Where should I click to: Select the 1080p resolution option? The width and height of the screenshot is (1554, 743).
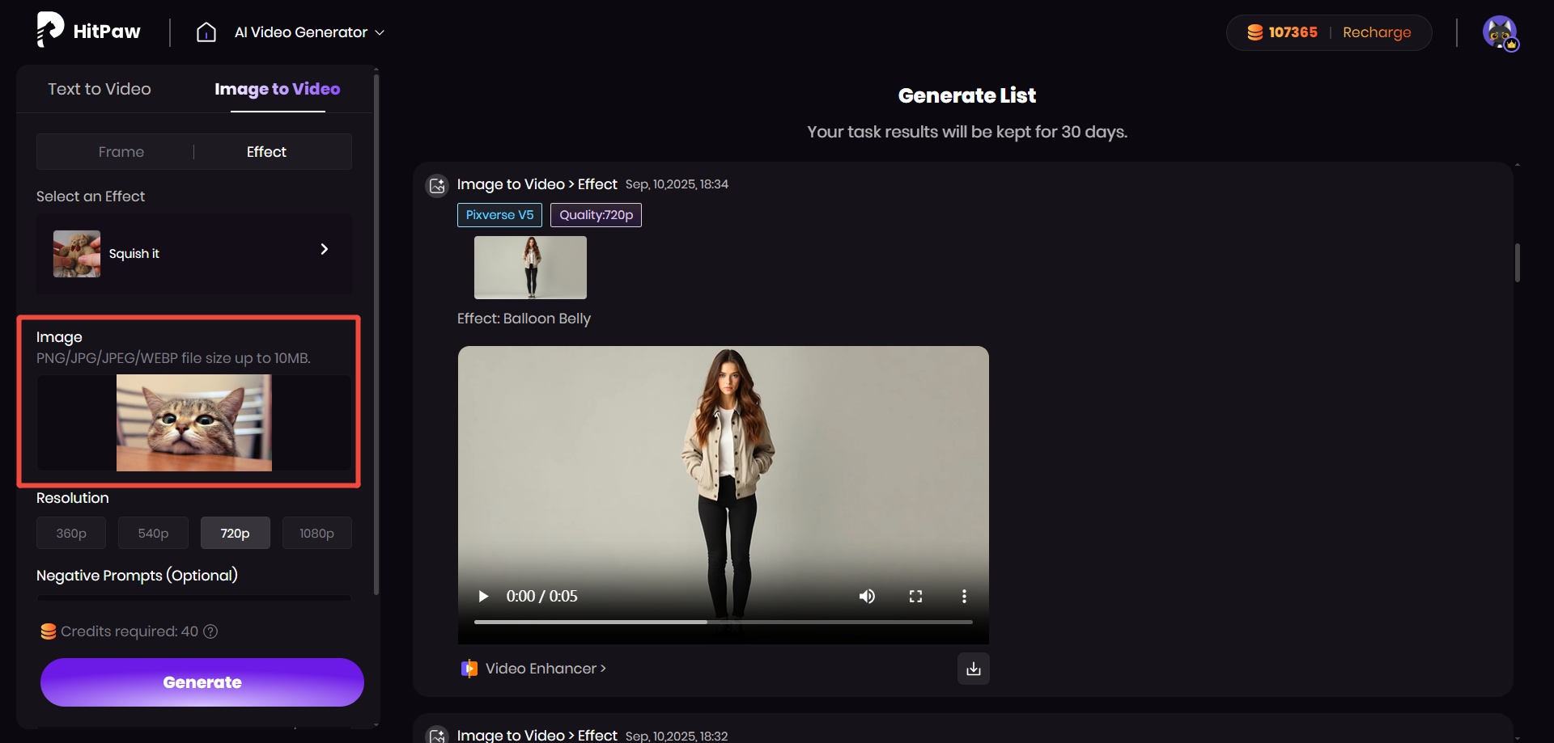(x=316, y=533)
